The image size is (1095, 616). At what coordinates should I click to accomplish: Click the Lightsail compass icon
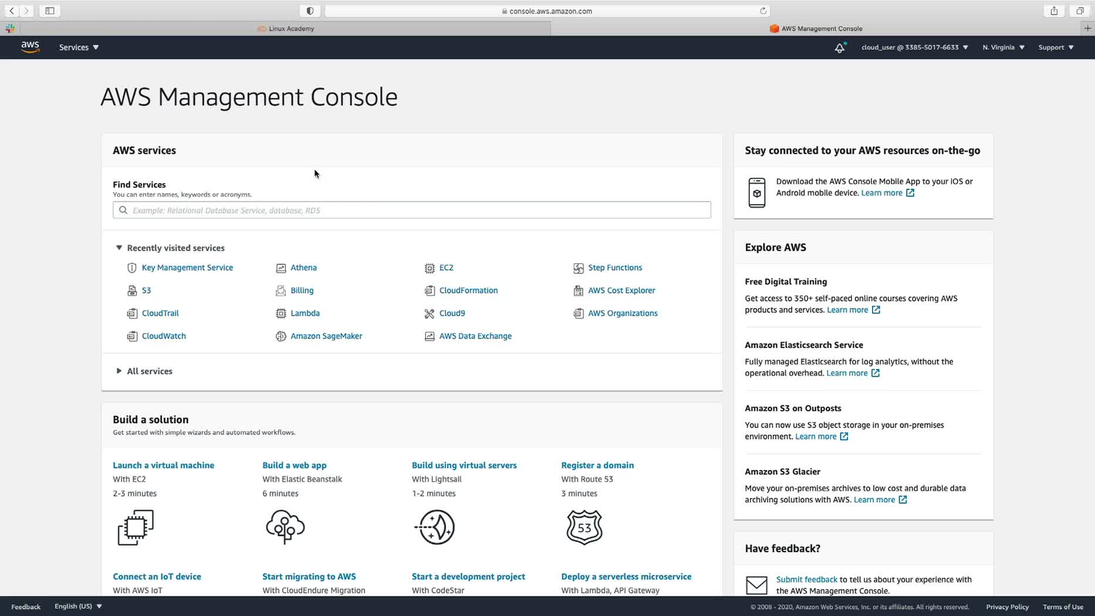pos(435,527)
